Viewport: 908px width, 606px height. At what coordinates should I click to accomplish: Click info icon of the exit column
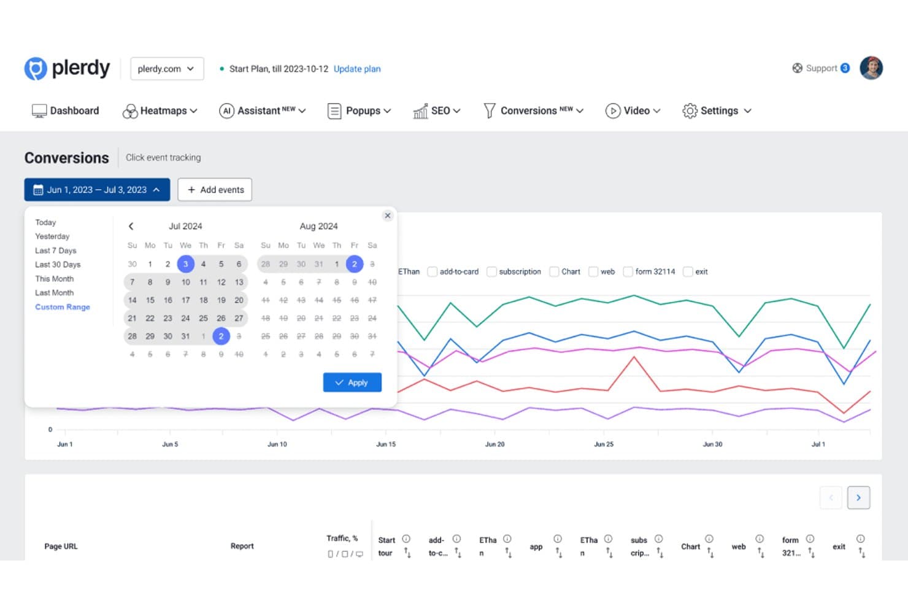861,538
